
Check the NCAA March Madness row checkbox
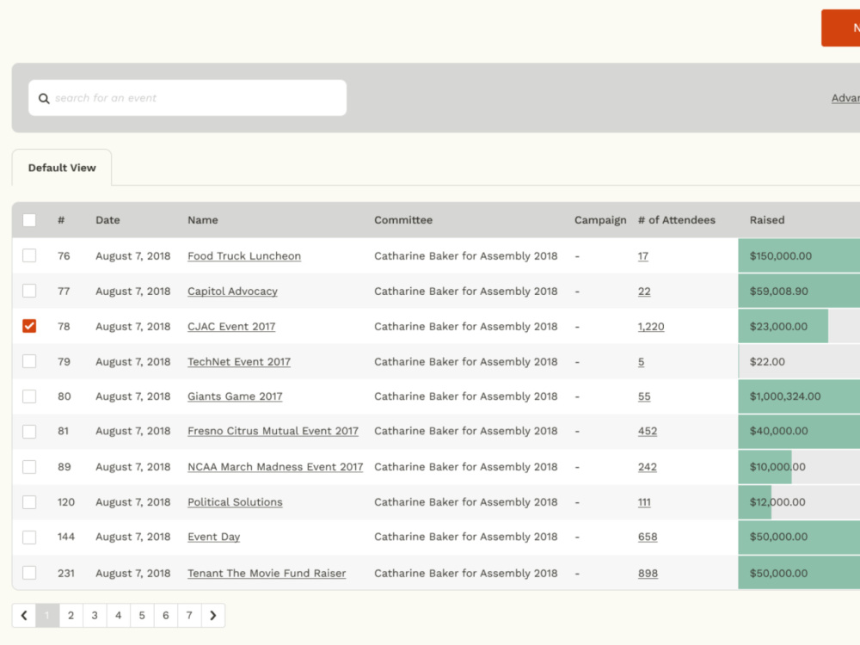coord(29,467)
